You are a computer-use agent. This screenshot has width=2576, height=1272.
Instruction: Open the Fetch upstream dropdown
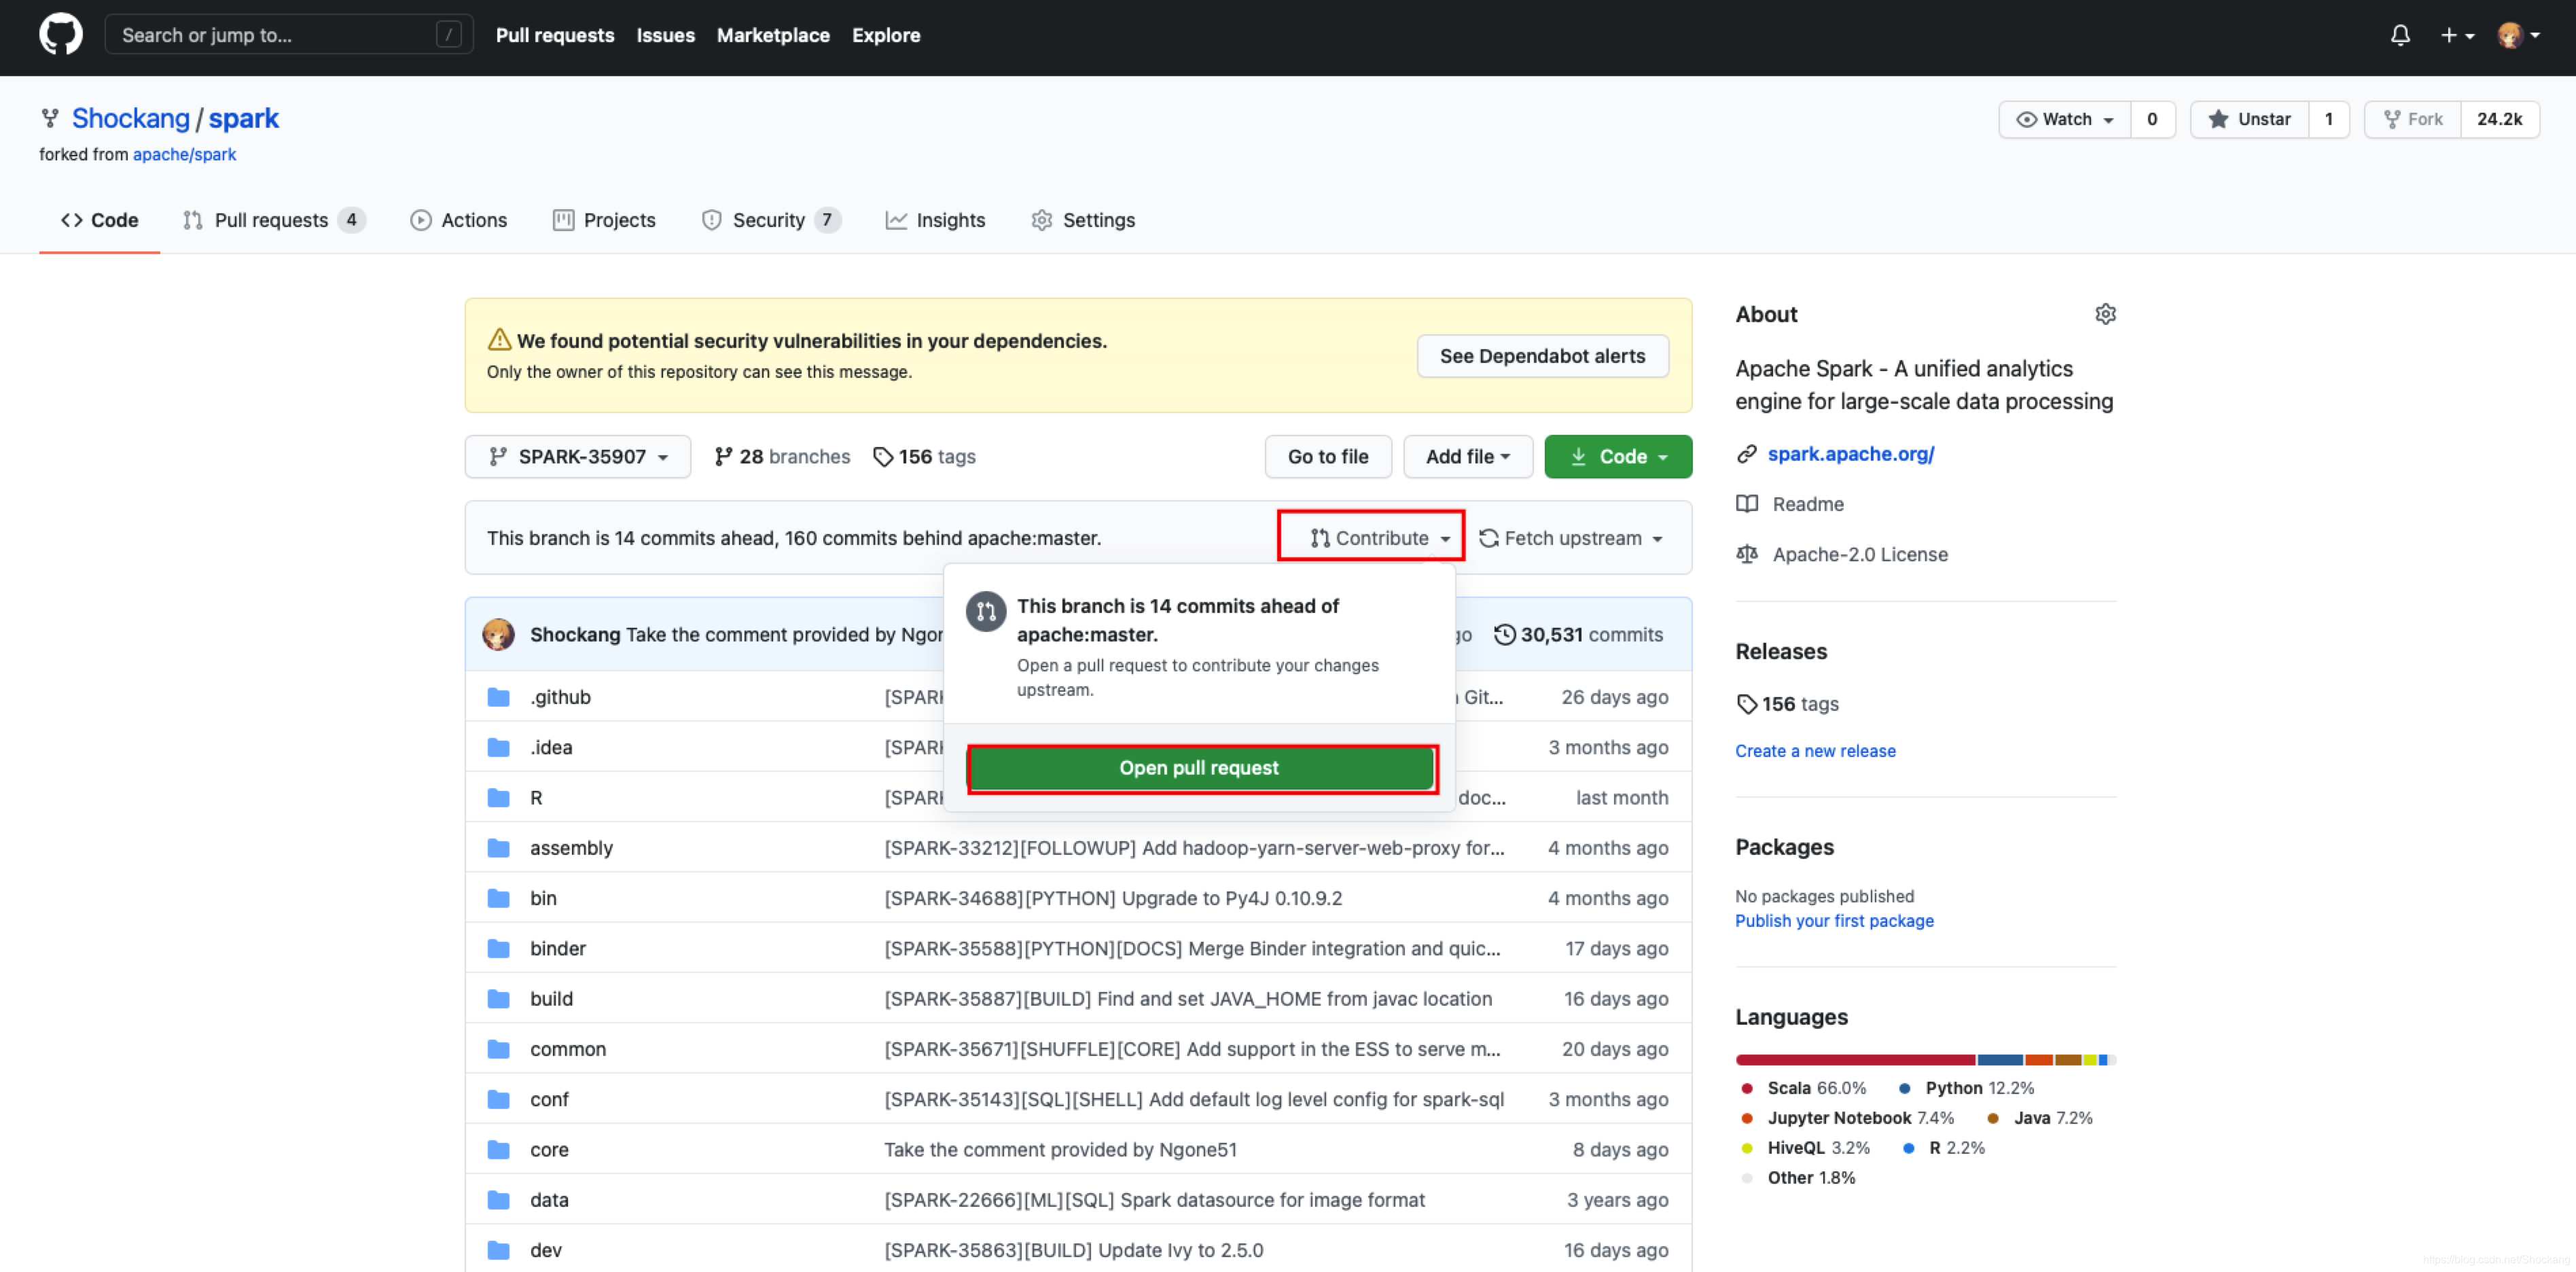tap(1571, 538)
